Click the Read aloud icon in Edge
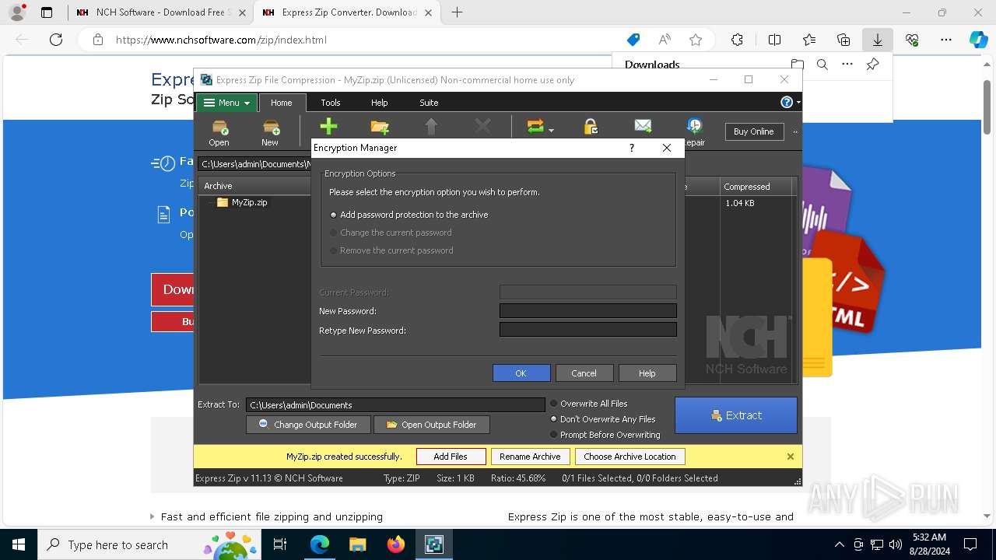Viewport: 996px width, 560px height. (x=665, y=40)
